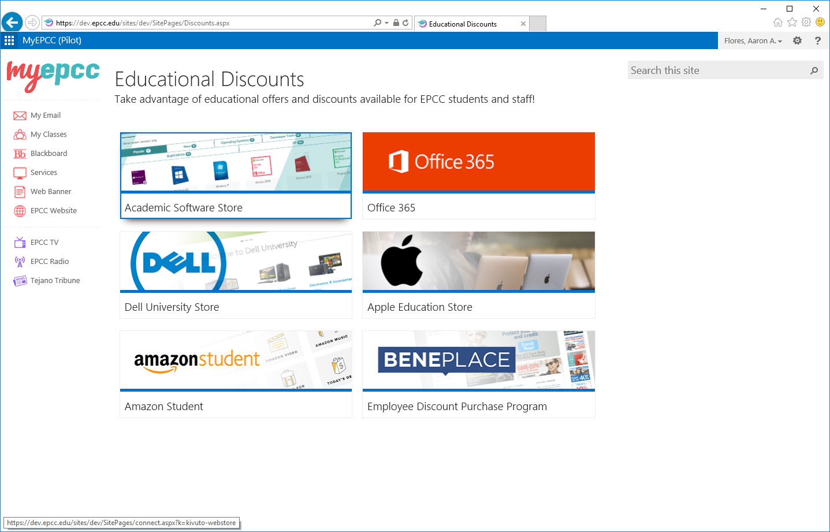This screenshot has height=532, width=830.
Task: Click the address bar refresh icon
Action: click(405, 23)
